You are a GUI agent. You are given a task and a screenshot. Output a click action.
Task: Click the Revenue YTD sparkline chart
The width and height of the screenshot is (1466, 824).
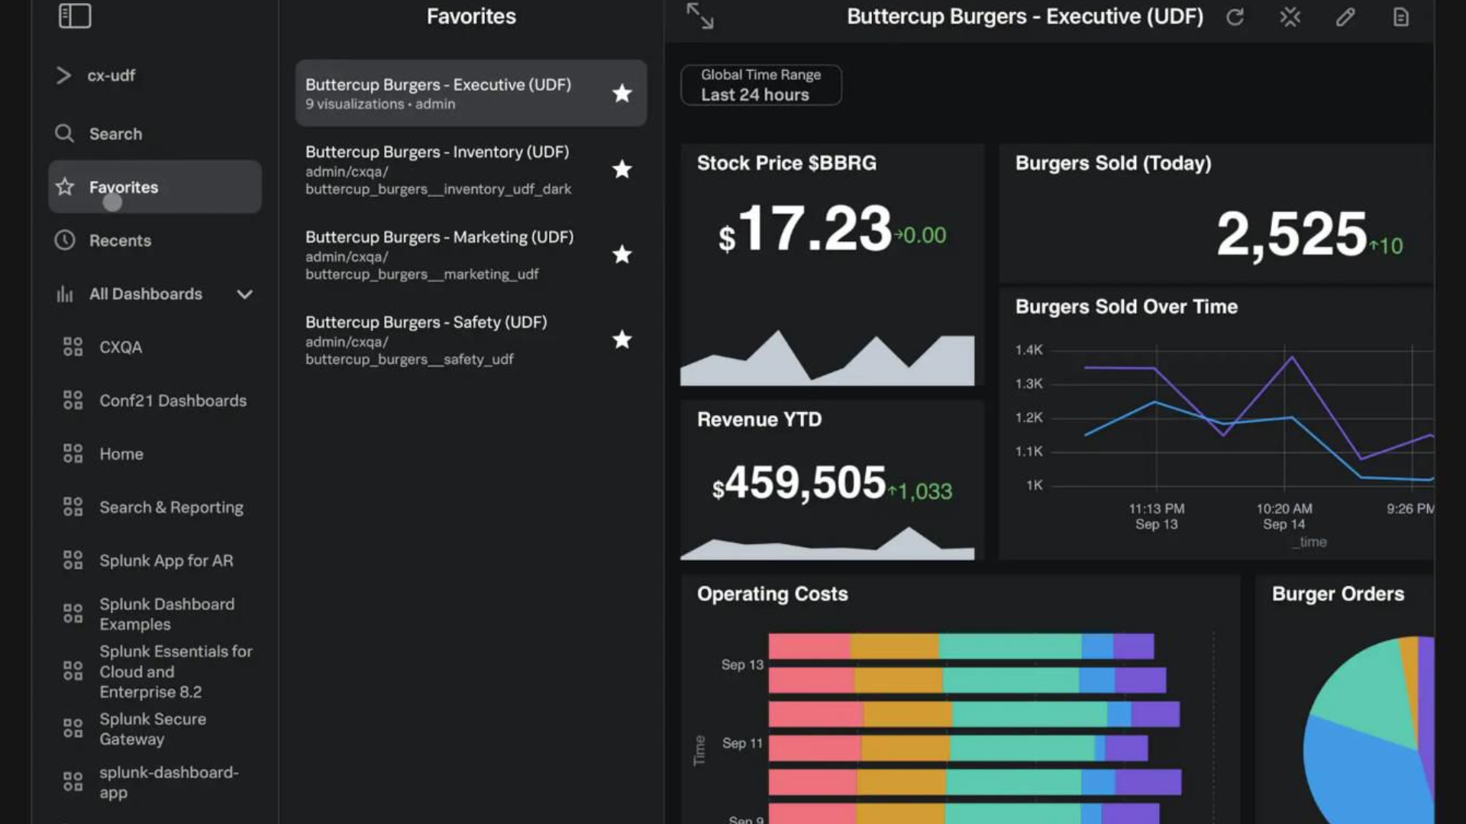tap(827, 543)
